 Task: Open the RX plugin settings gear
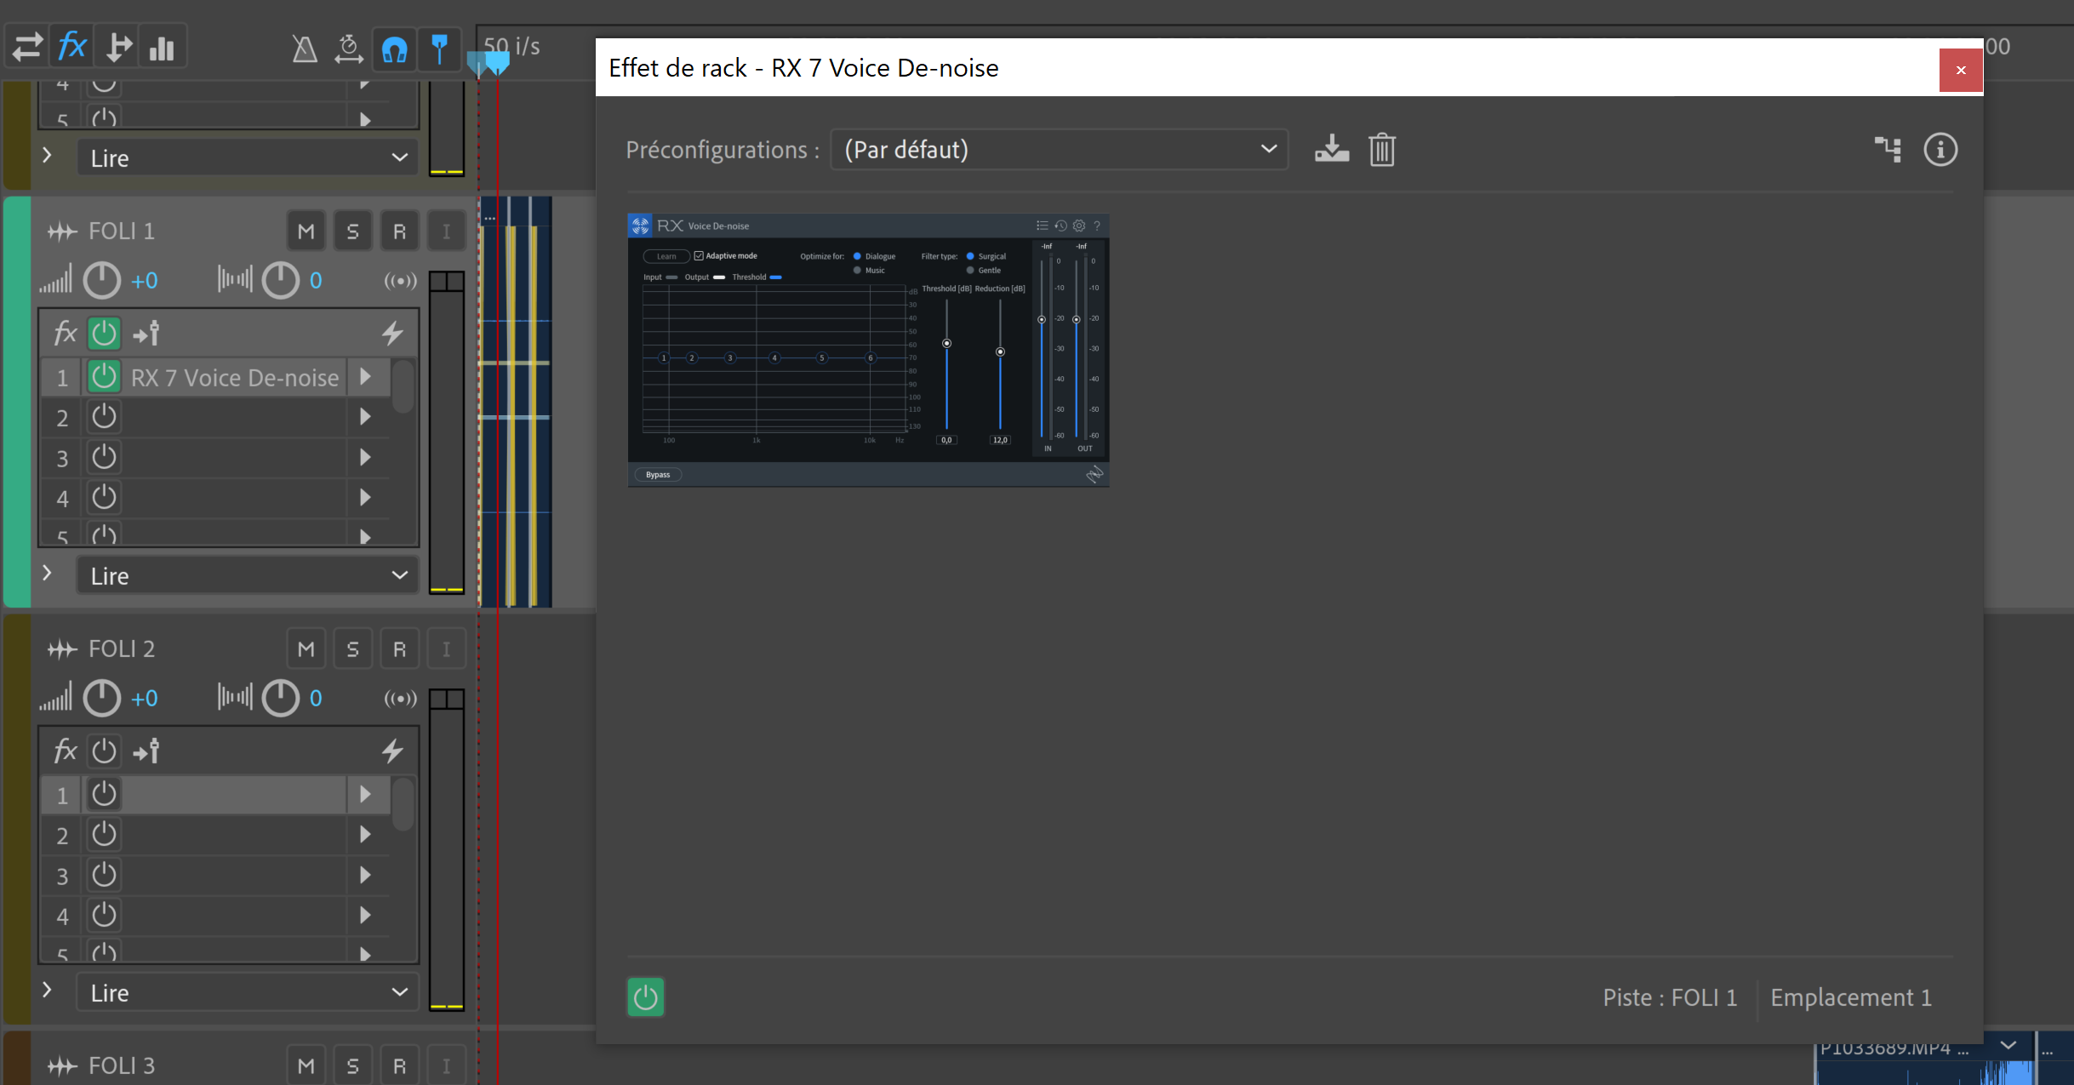1079,226
